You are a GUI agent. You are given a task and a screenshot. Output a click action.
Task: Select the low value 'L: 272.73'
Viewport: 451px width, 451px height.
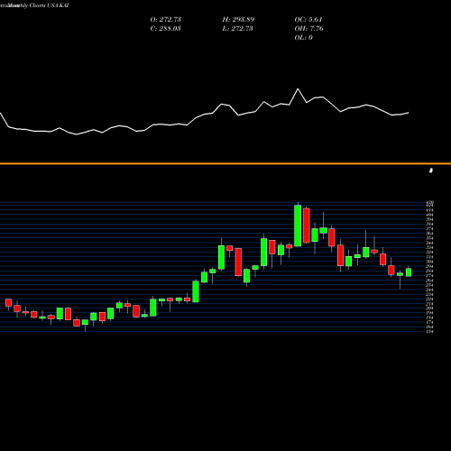[x=237, y=28]
